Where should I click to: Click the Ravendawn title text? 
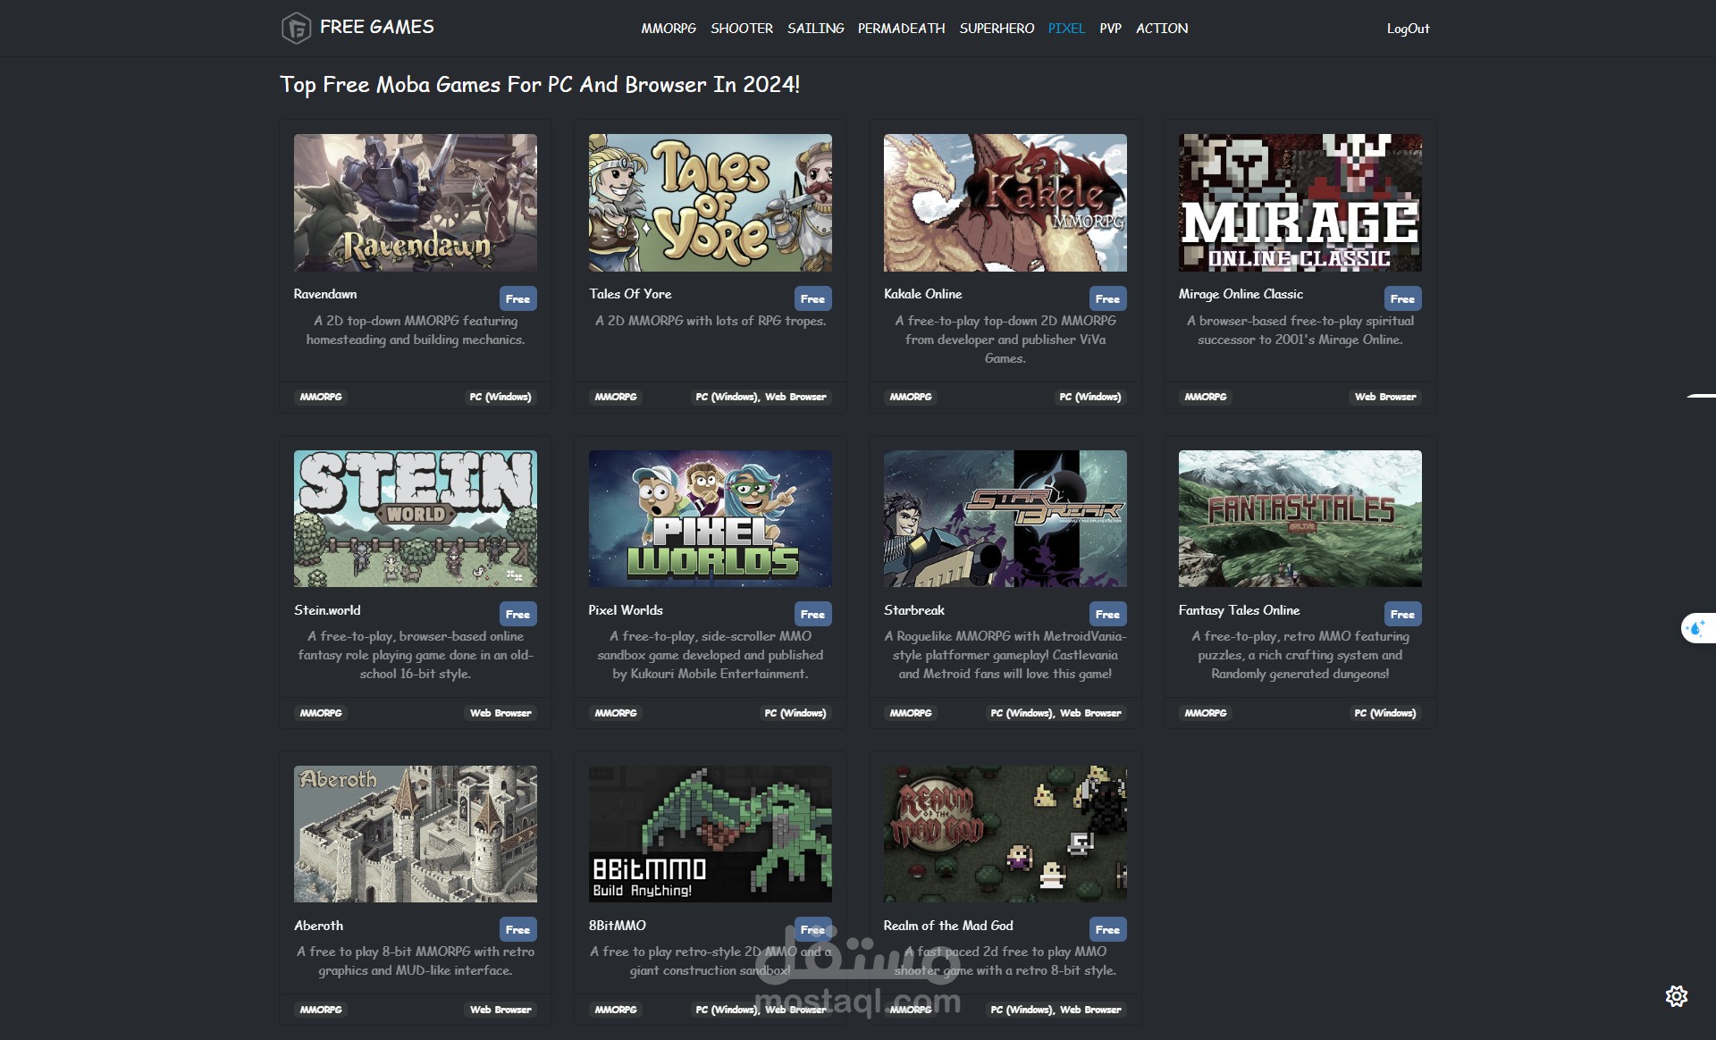click(325, 294)
